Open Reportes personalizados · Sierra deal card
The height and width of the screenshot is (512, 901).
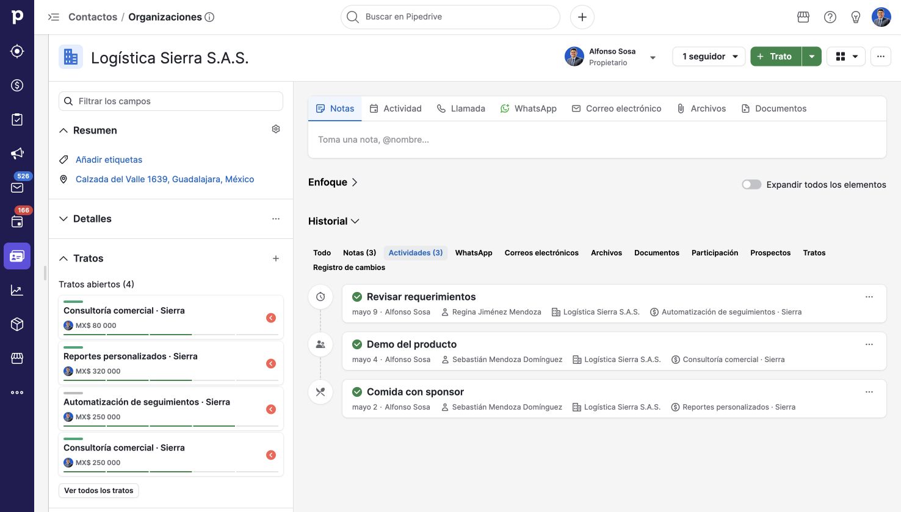pos(171,363)
